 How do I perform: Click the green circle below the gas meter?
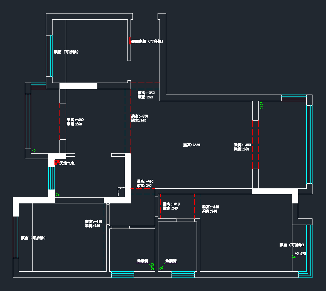click(x=57, y=195)
